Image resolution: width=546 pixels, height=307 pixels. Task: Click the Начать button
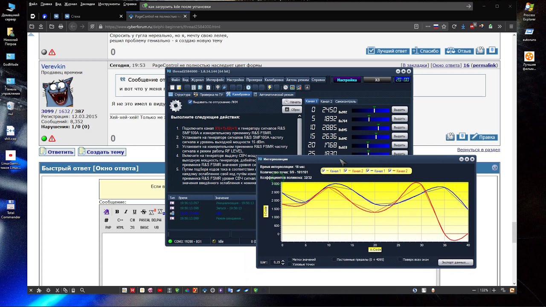pyautogui.click(x=292, y=102)
